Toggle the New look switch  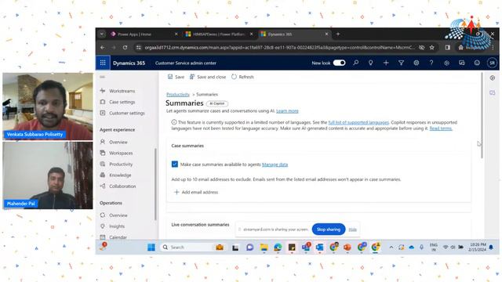339,63
